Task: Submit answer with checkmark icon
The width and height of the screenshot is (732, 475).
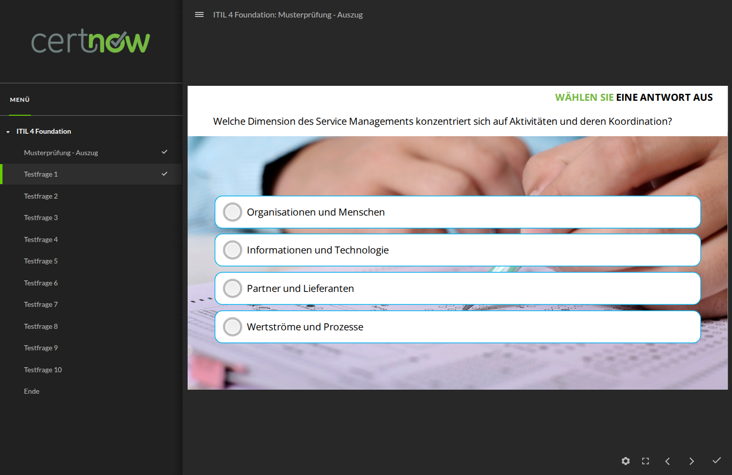Action: click(717, 461)
